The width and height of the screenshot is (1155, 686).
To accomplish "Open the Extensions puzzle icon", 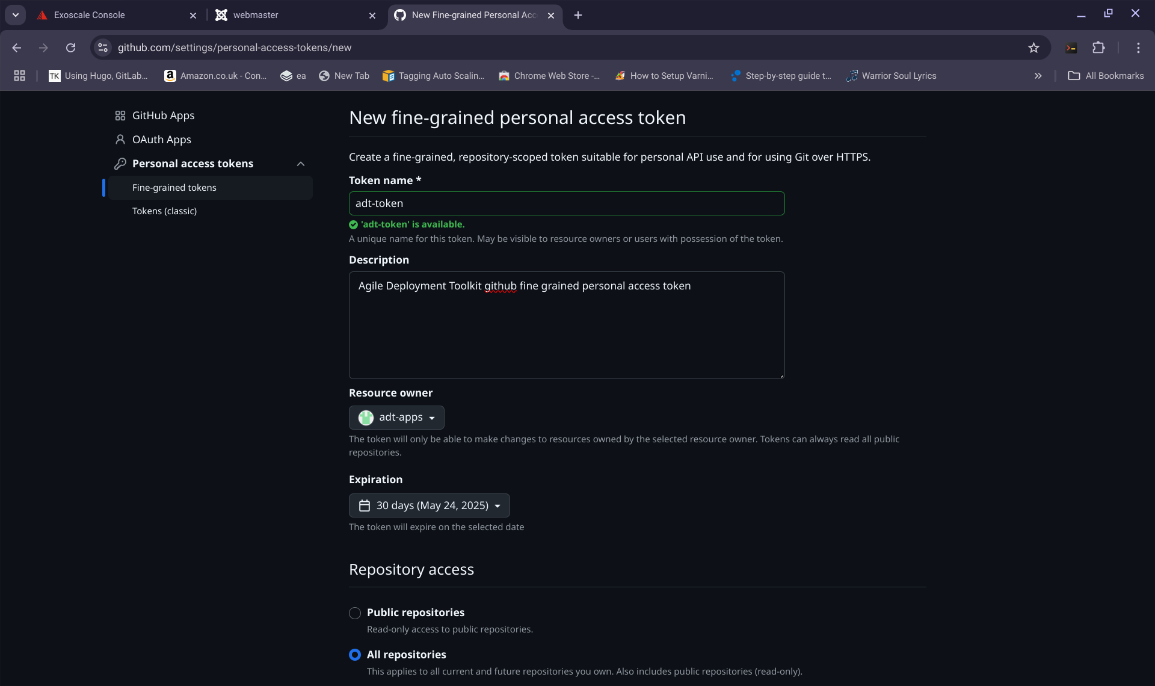I will pos(1098,48).
